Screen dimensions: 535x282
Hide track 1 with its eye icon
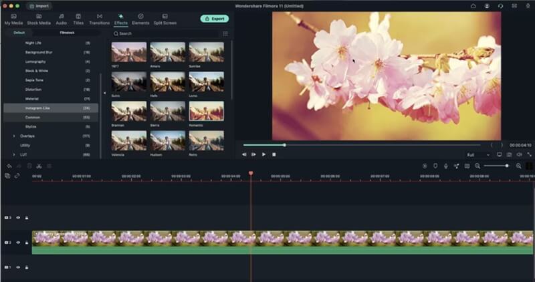tap(18, 267)
